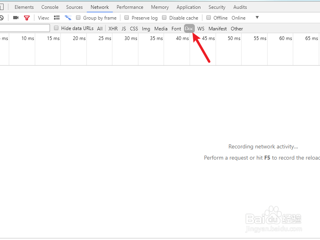
Task: Filter requests by Manifest
Action: pyautogui.click(x=218, y=28)
